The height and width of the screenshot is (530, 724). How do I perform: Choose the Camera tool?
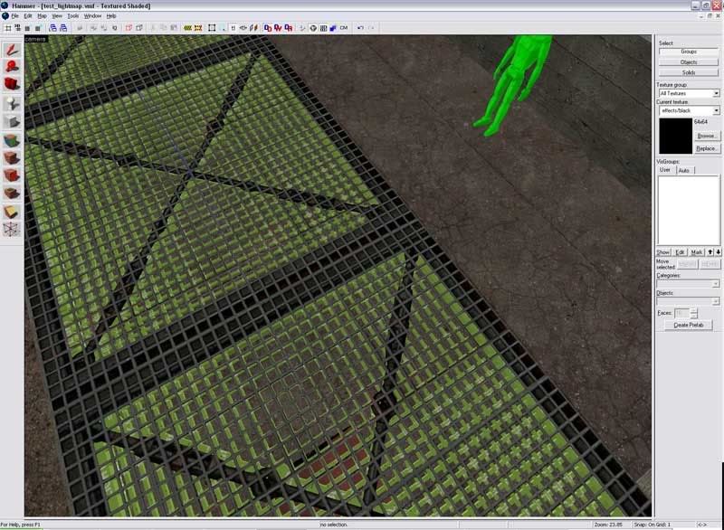[x=12, y=84]
